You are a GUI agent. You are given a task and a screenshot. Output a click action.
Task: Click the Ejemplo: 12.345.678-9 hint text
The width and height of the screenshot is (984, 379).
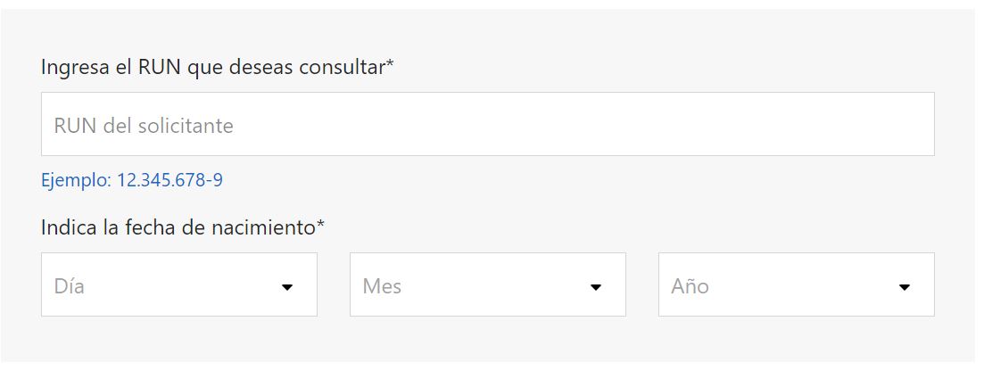pos(132,181)
